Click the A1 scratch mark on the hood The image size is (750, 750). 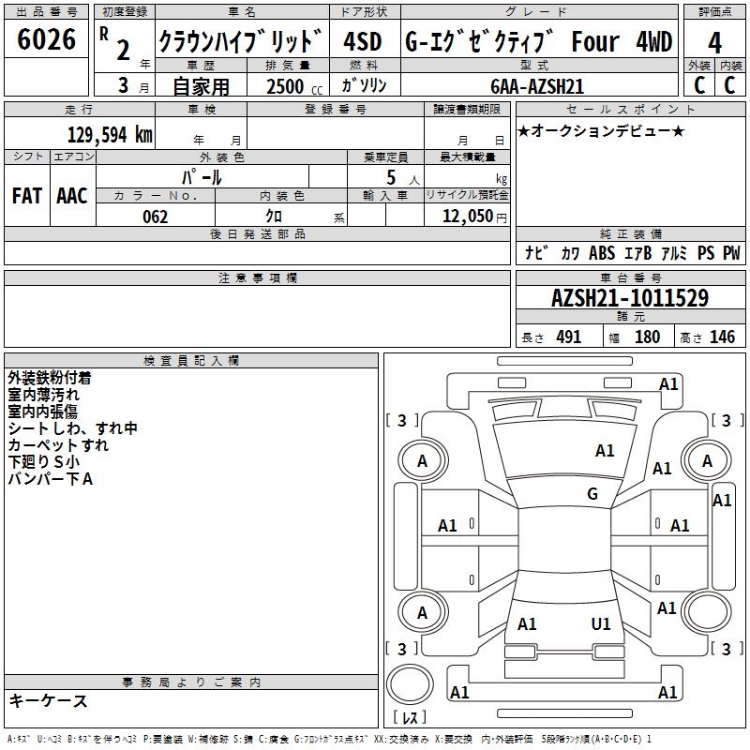click(x=605, y=451)
